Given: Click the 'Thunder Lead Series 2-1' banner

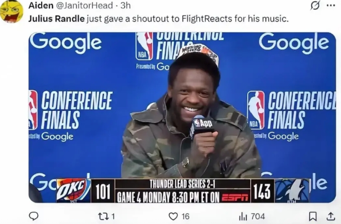Looking at the screenshot, I should point(182,184).
